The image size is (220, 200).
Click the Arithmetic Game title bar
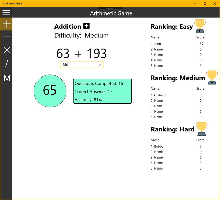point(111,13)
